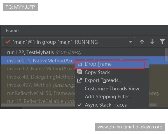The height and width of the screenshot is (134, 168).
Task: Choose Copy Stack menu entry
Action: tap(112, 72)
